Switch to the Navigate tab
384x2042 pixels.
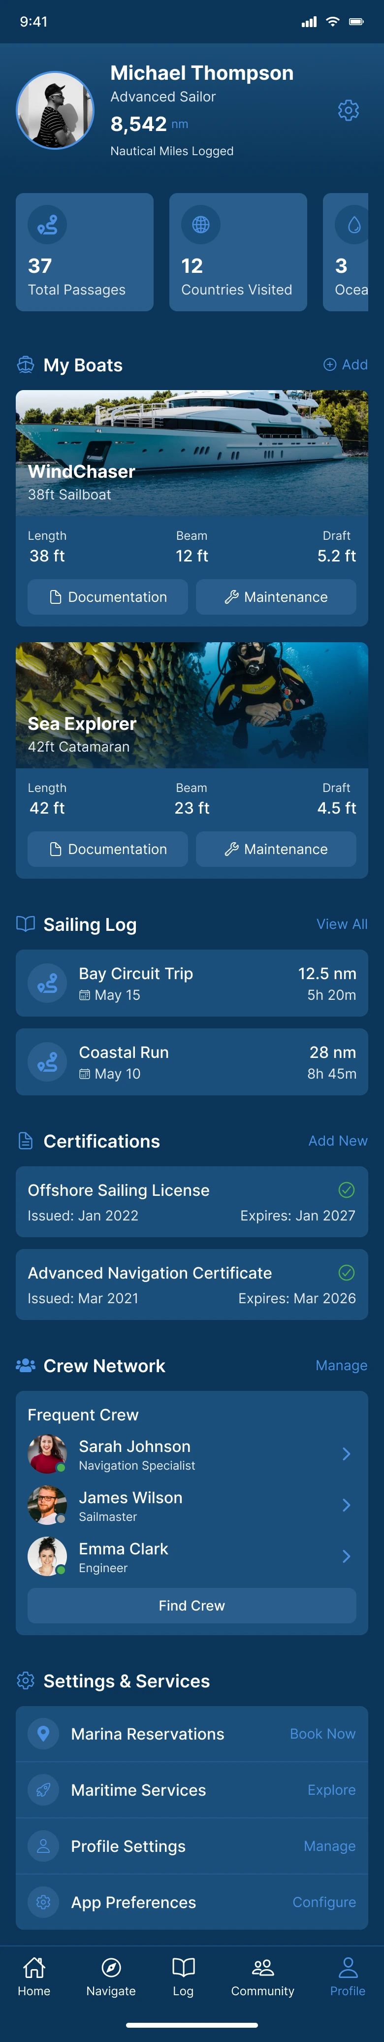111,1976
